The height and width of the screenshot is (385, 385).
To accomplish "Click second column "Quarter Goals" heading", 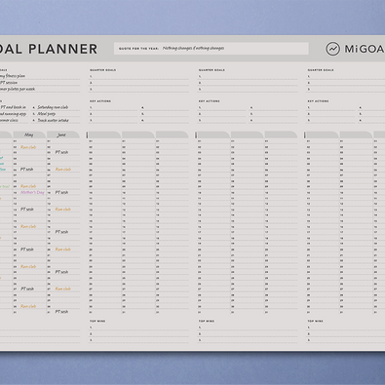I will point(102,70).
